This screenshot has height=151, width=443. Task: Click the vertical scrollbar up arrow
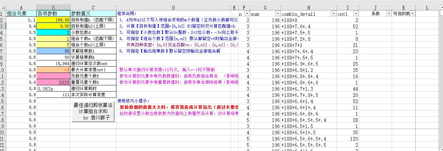(441, 8)
